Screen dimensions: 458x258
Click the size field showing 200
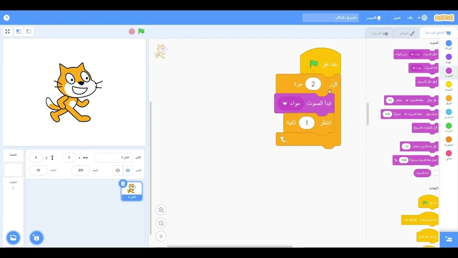pyautogui.click(x=81, y=170)
